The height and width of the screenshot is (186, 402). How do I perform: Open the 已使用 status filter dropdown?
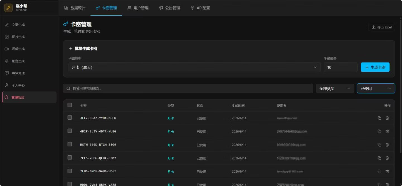pos(376,88)
